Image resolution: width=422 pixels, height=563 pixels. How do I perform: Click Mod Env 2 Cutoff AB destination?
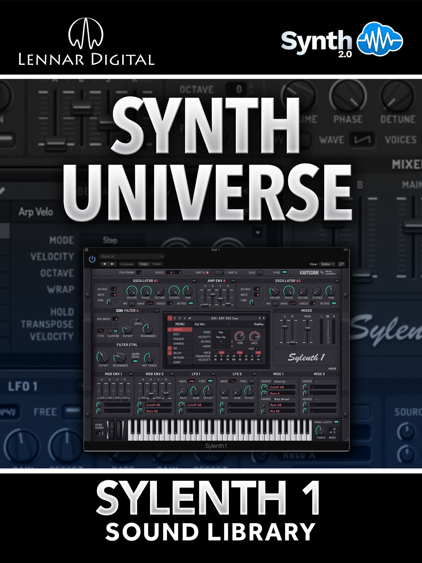coord(159,405)
